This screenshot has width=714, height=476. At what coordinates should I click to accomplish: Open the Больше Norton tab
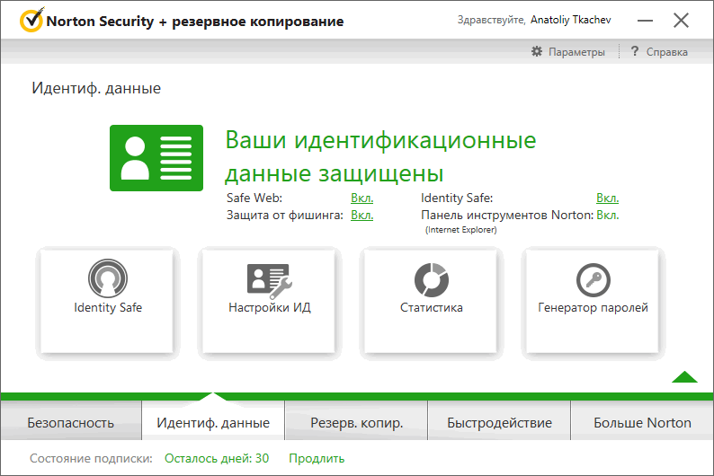coord(642,422)
